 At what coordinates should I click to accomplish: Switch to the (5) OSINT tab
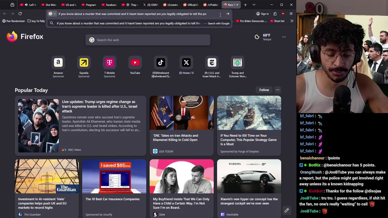[151, 5]
